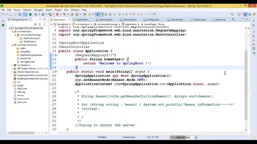Expand the Maven Dependencies tree node
Image resolution: width=257 pixels, height=144 pixels.
point(12,72)
